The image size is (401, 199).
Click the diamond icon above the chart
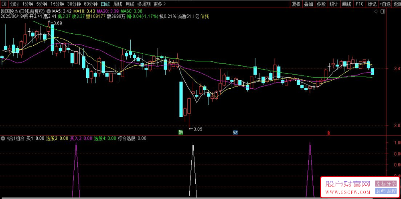pos(376,12)
